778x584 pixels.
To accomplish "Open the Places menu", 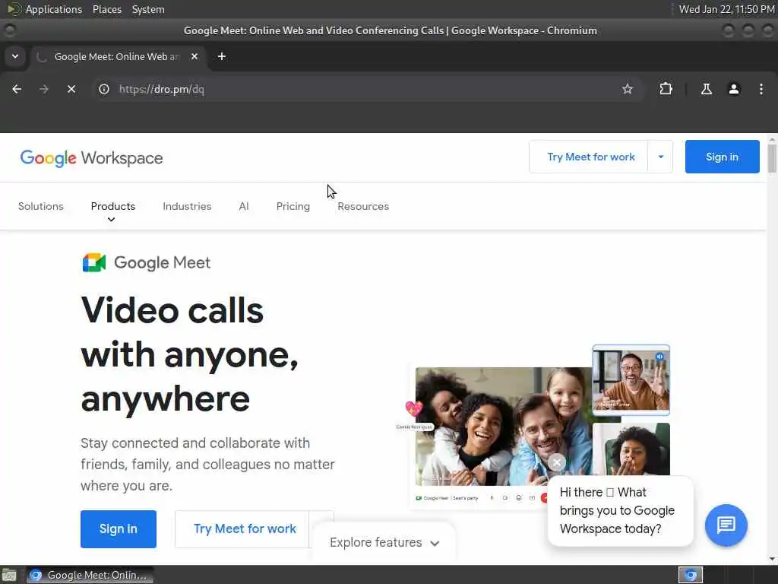I will pyautogui.click(x=106, y=9).
